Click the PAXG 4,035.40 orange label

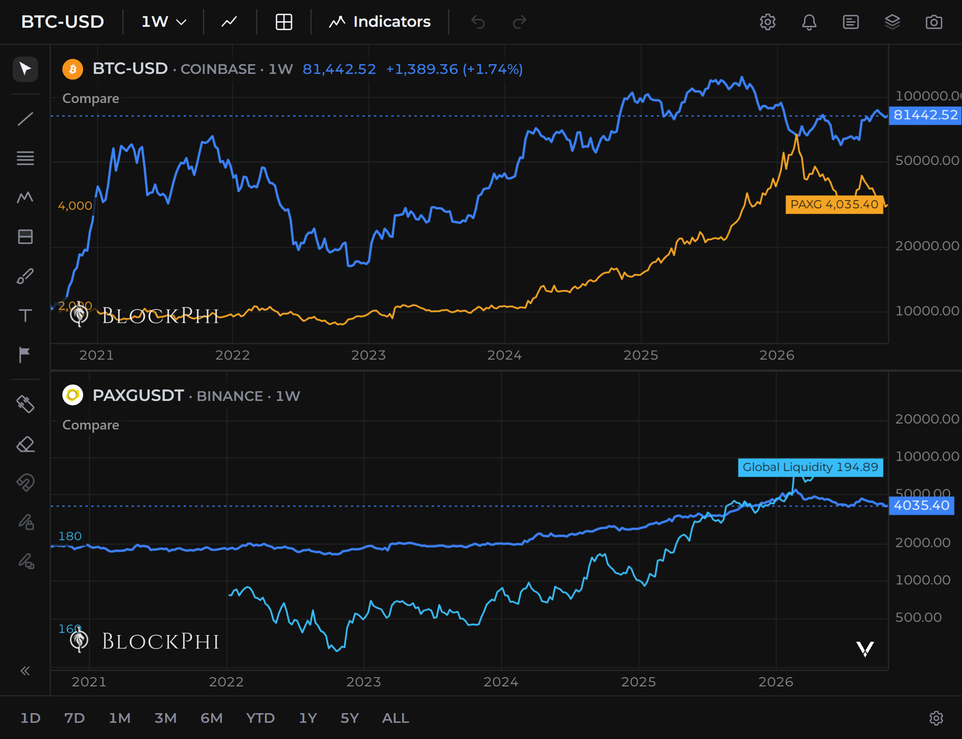[x=834, y=204]
